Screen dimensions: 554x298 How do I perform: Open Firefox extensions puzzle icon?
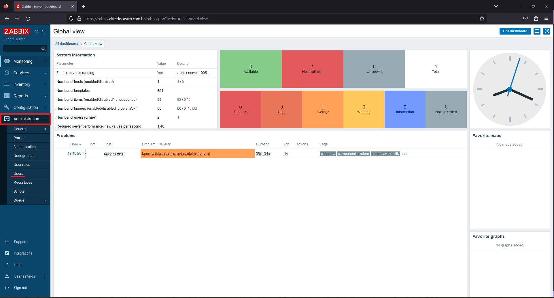pos(536,19)
